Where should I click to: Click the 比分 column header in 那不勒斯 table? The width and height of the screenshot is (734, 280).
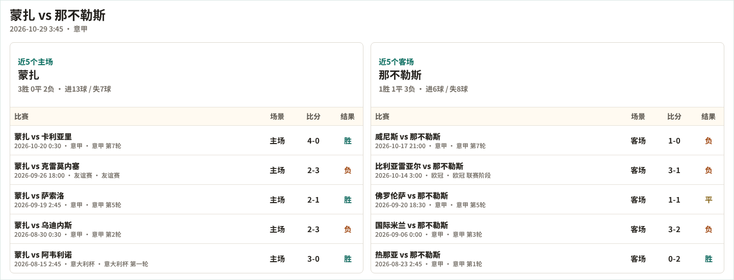coord(674,117)
